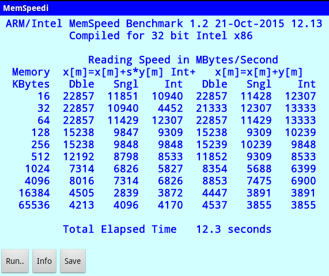Click the Run.. button
The height and width of the screenshot is (276, 329).
(x=15, y=261)
